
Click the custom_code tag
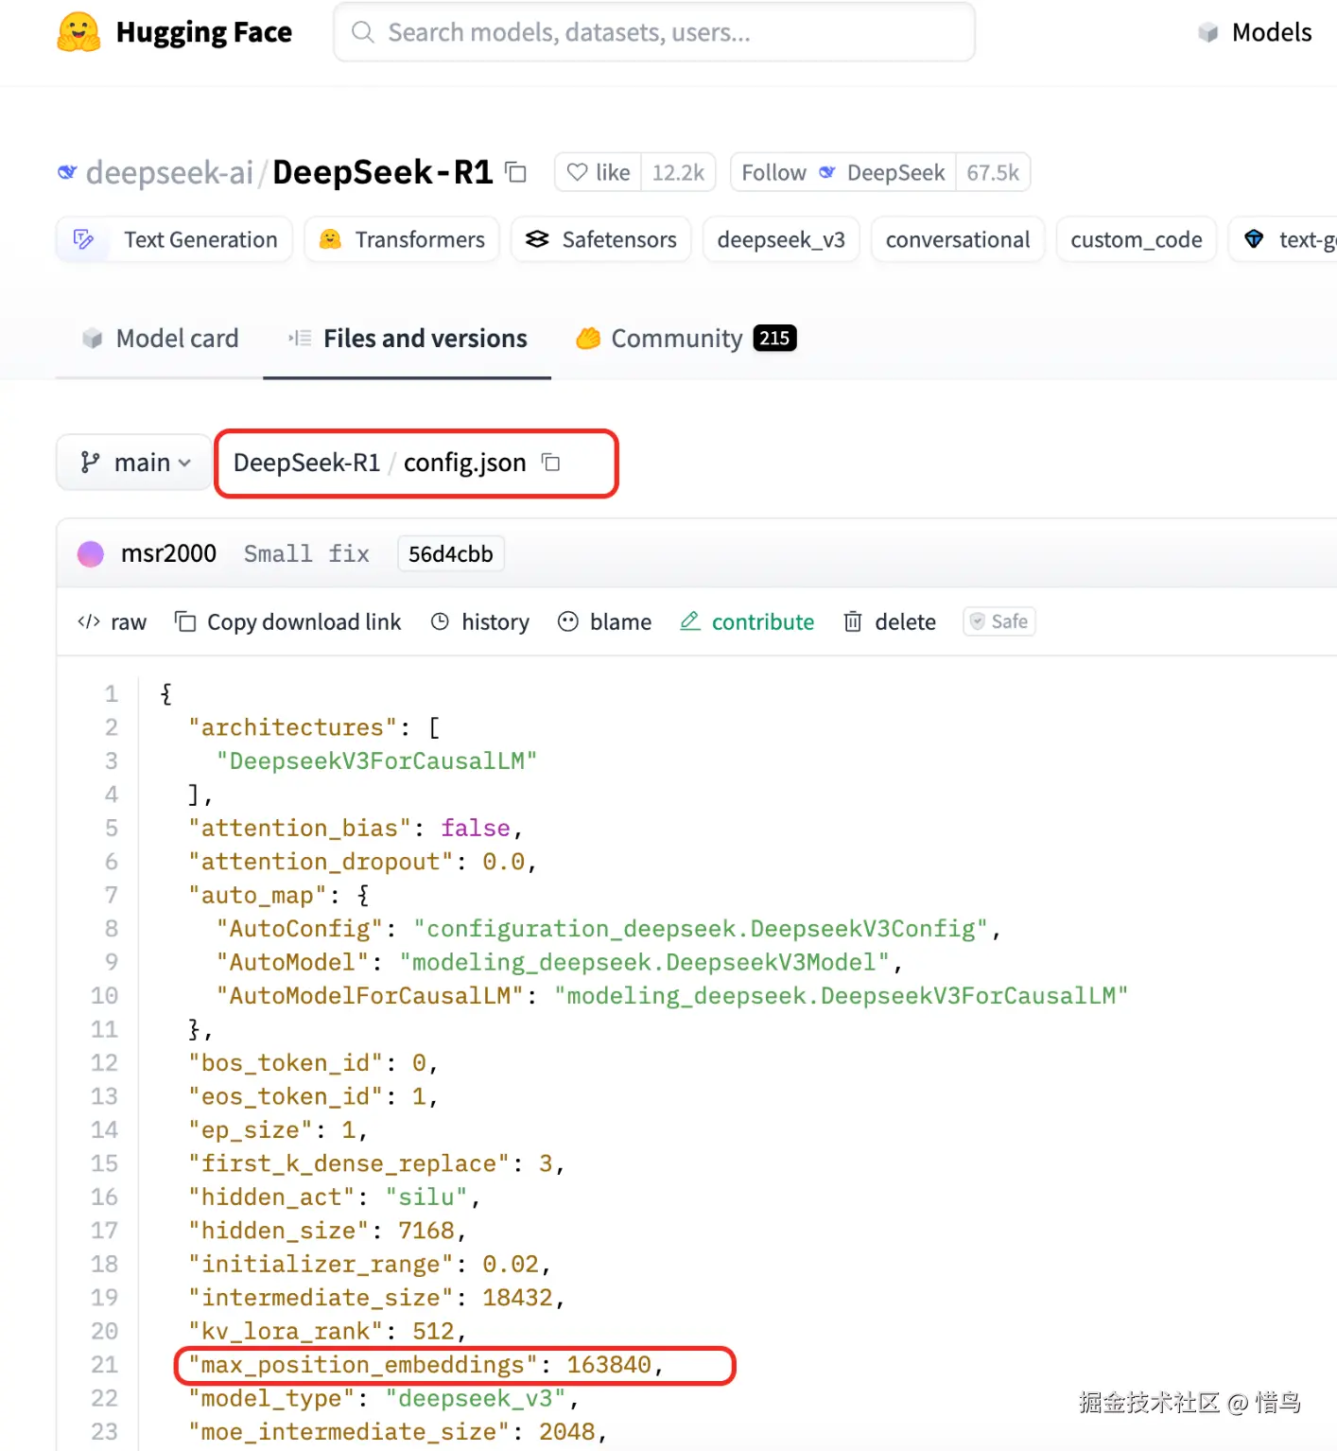tap(1137, 239)
